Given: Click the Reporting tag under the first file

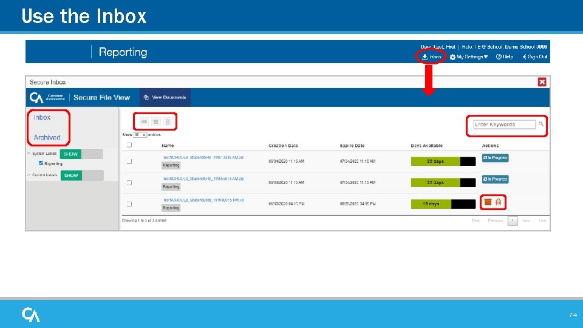Looking at the screenshot, I should coord(171,165).
